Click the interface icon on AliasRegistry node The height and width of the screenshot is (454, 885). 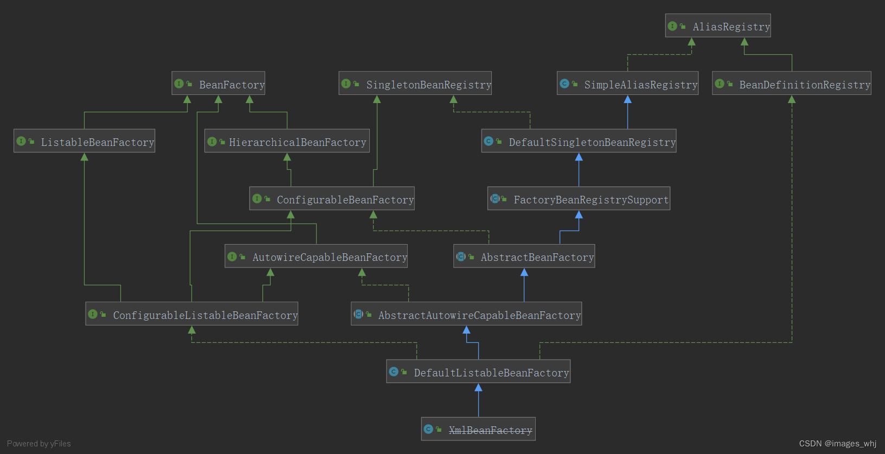point(672,26)
